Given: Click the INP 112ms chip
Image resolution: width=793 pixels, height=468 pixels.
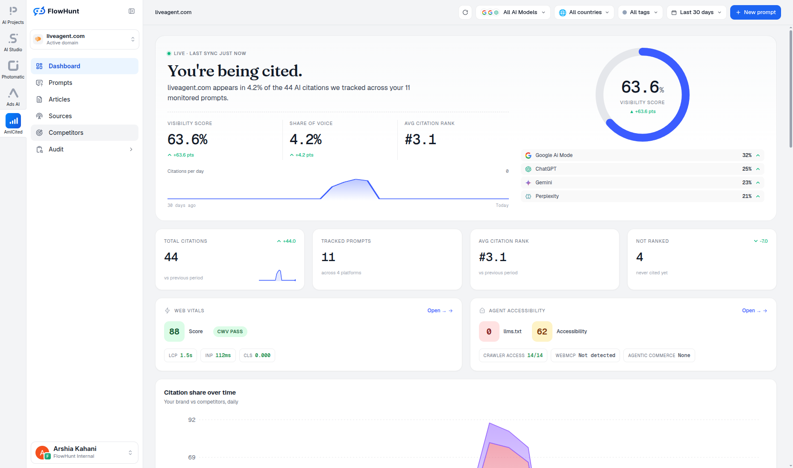Looking at the screenshot, I should pyautogui.click(x=218, y=355).
